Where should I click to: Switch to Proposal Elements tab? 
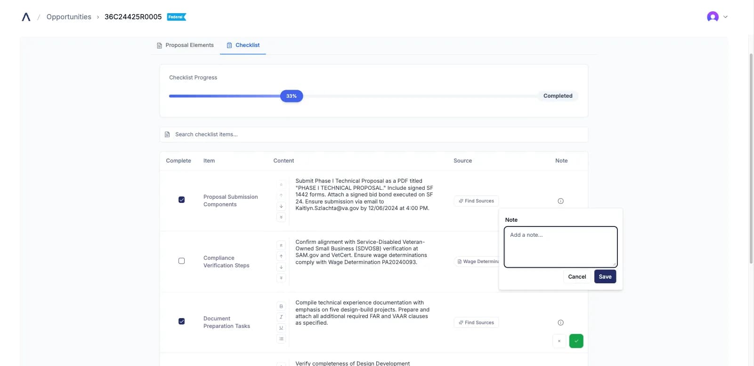click(x=185, y=45)
